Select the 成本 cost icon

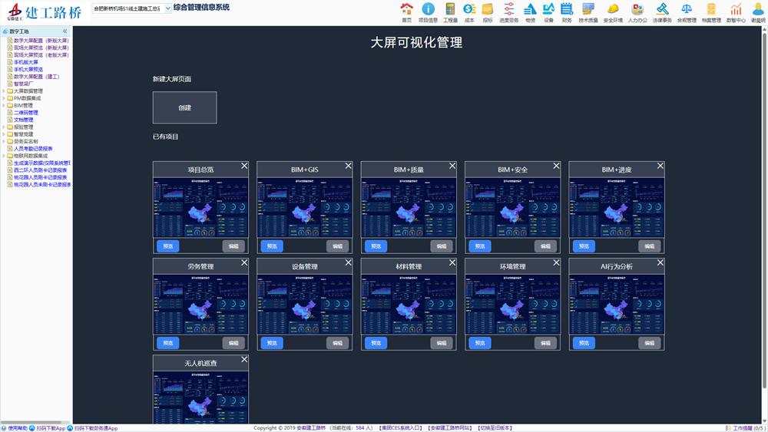(469, 9)
